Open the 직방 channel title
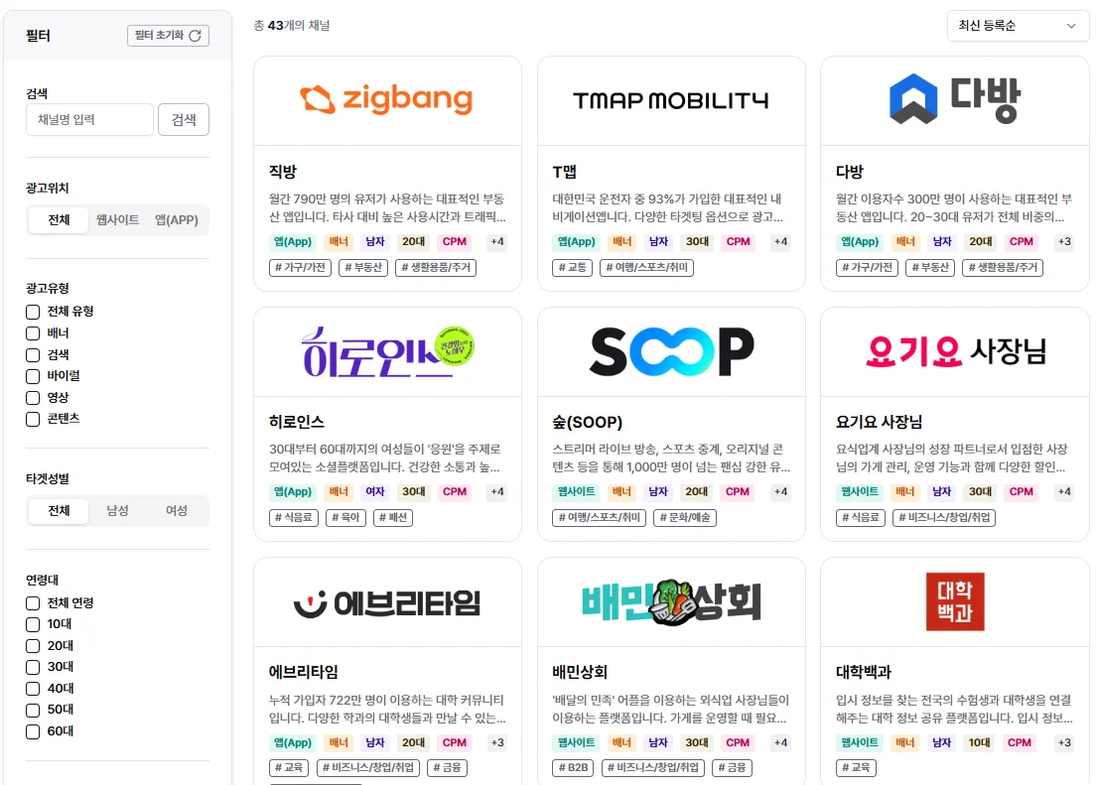 283,172
